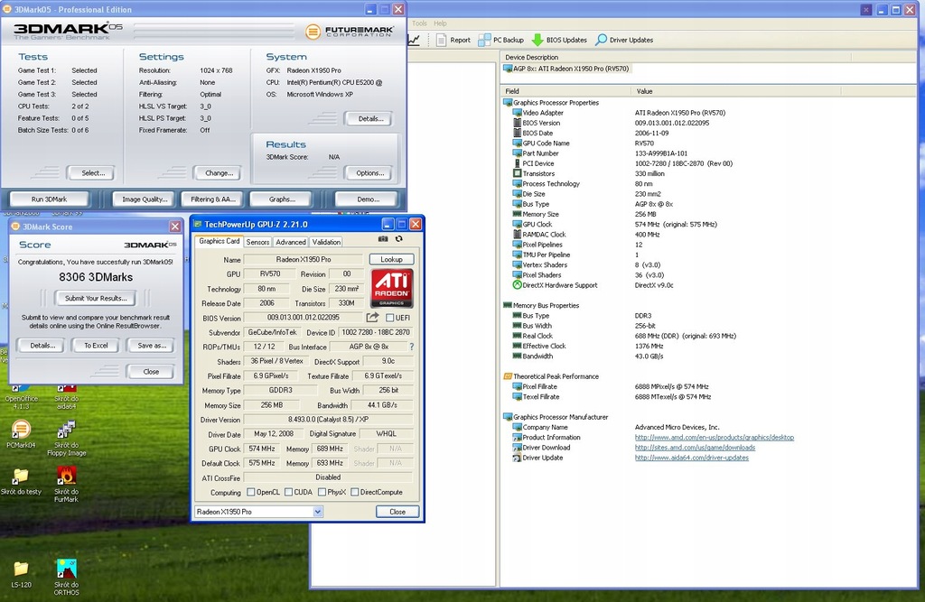Open the FurMark desktop shortcut
925x602 pixels.
(66, 475)
